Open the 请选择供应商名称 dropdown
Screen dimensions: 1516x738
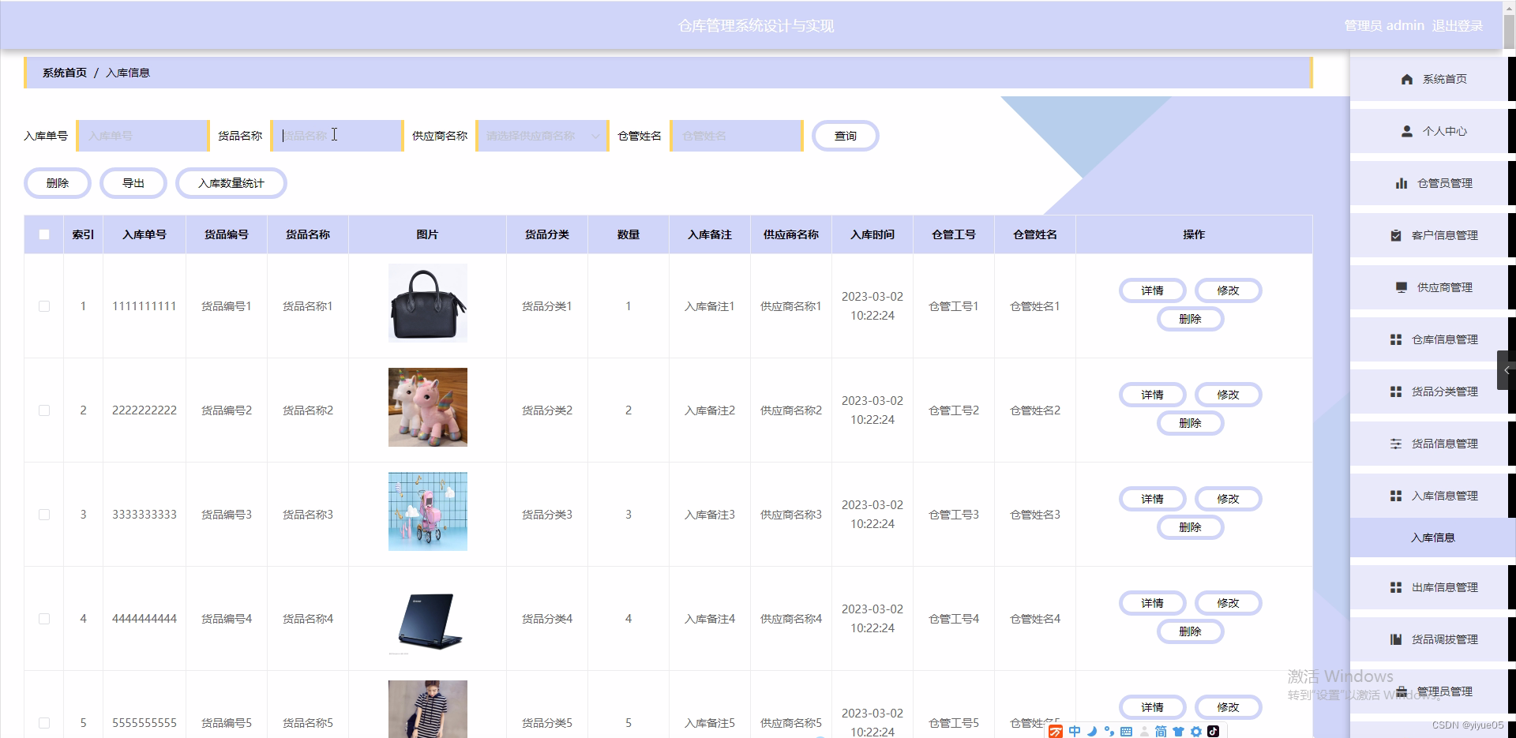point(541,136)
